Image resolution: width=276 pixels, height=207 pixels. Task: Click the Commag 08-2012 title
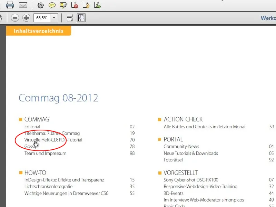[58, 98]
